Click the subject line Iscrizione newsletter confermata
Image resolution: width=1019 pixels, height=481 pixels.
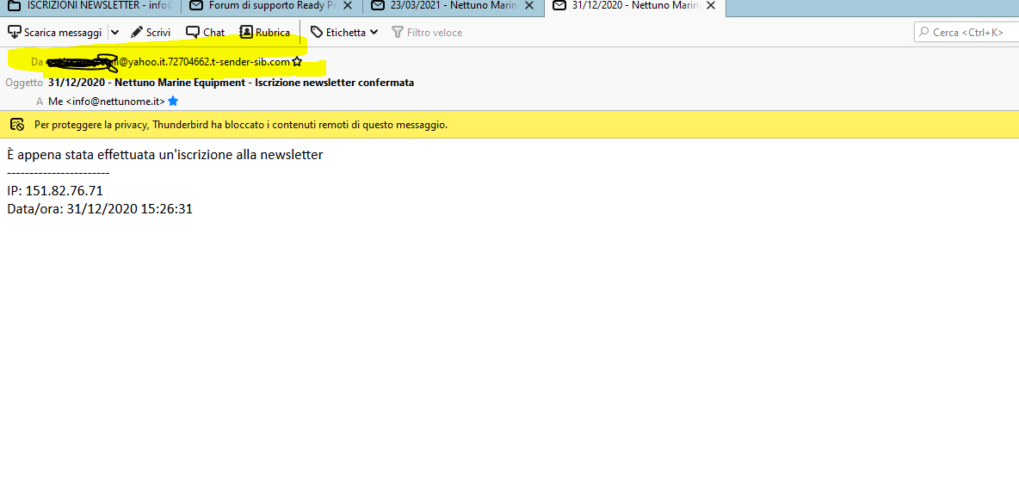(x=231, y=83)
